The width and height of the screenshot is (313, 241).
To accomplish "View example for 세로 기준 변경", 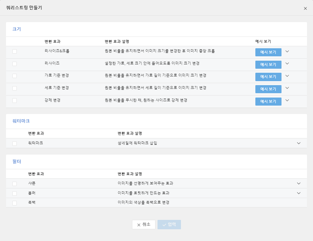I will 268,89.
